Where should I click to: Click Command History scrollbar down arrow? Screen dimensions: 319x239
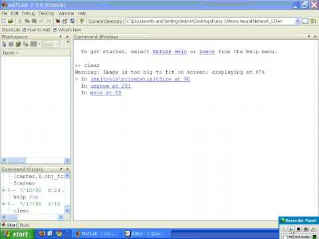point(67,210)
